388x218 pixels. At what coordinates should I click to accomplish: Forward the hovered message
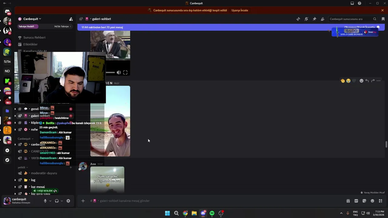click(x=373, y=81)
